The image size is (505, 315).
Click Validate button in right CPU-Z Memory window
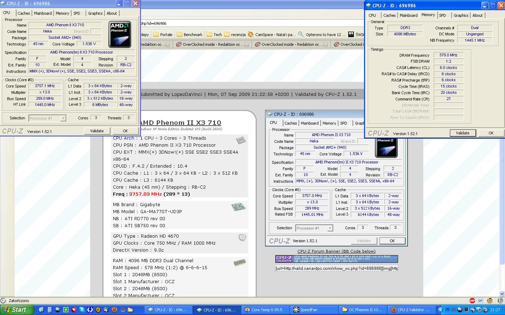tap(463, 133)
